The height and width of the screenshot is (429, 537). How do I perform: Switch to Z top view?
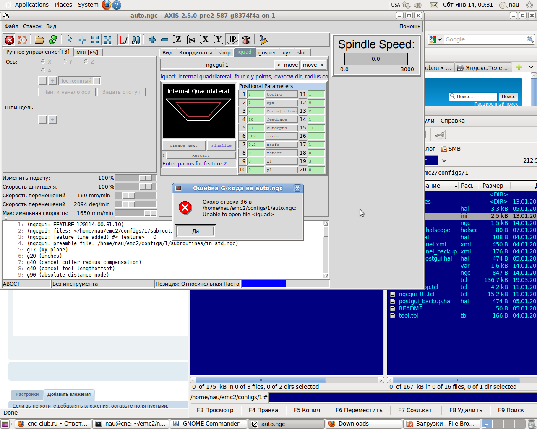pyautogui.click(x=178, y=40)
